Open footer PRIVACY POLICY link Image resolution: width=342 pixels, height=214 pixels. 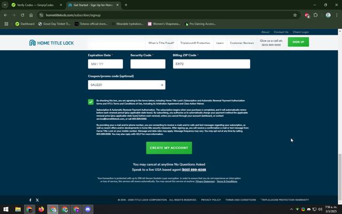click(x=211, y=200)
